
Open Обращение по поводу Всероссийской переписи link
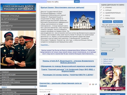68,66
